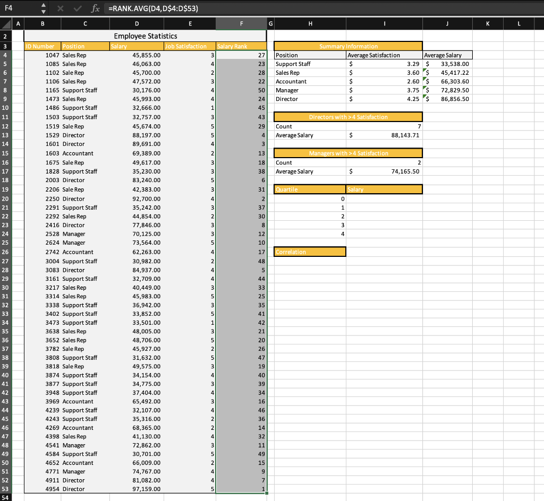Viewport: 544px width, 501px height.
Task: Select column H header
Action: (x=310, y=24)
